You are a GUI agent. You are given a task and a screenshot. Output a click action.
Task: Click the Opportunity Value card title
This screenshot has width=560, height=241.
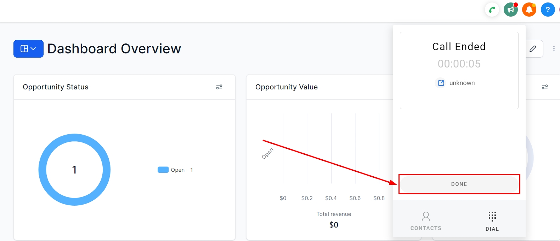coord(286,87)
